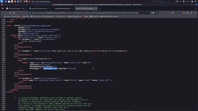Click the lock screen icon
This screenshot has height=111, width=198.
(x=192, y=1)
